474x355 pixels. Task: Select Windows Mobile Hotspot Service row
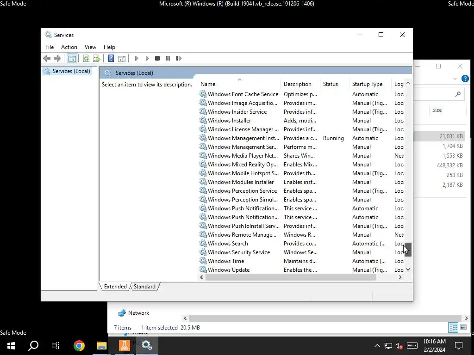point(302,173)
